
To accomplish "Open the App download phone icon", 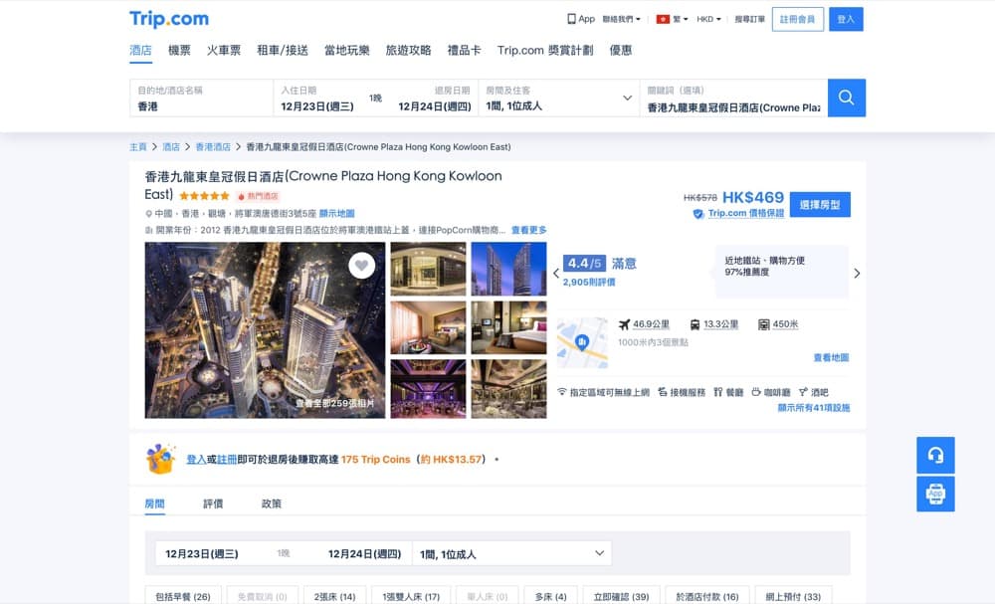I will coord(571,19).
